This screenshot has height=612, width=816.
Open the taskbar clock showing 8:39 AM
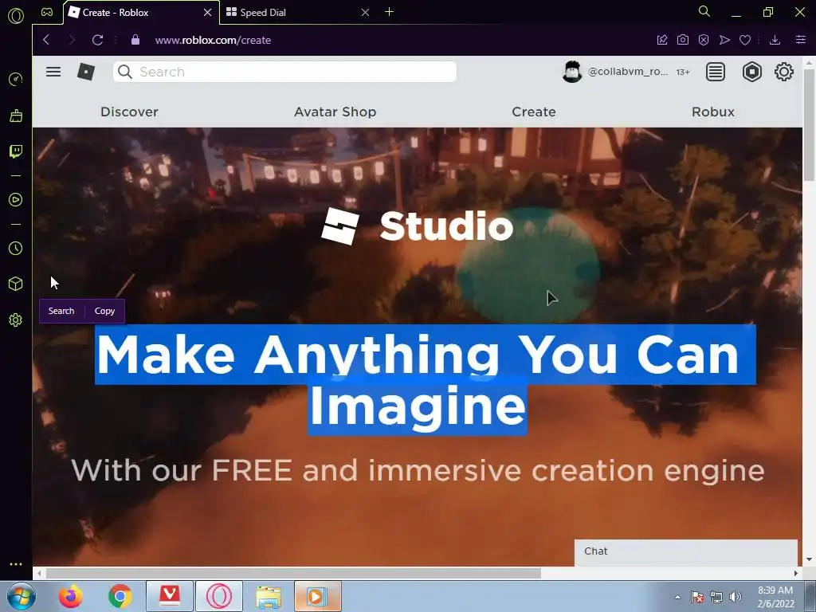pyautogui.click(x=775, y=597)
